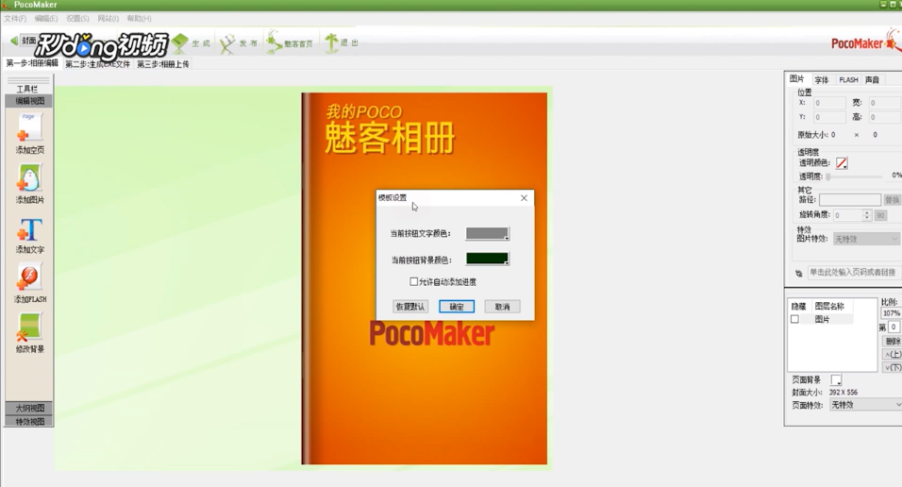This screenshot has width=902, height=487.
Task: Expand the Effects View (特效视图) panel
Action: point(28,421)
